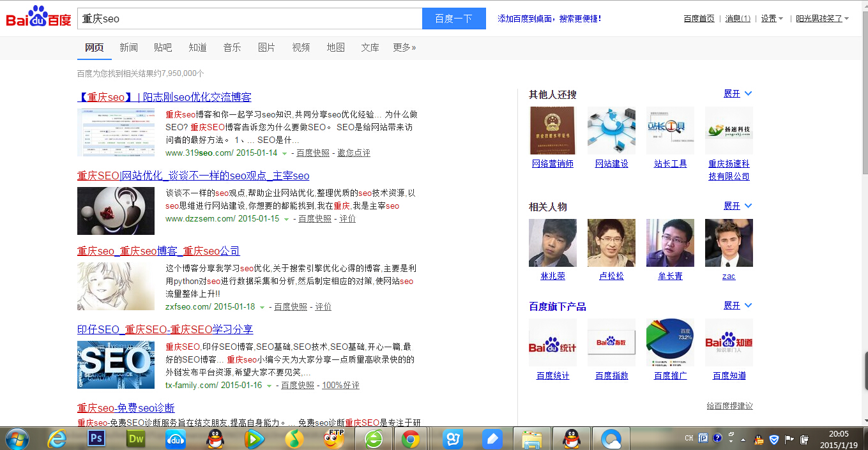
Task: Switch to the 音乐 tab
Action: pyautogui.click(x=232, y=47)
